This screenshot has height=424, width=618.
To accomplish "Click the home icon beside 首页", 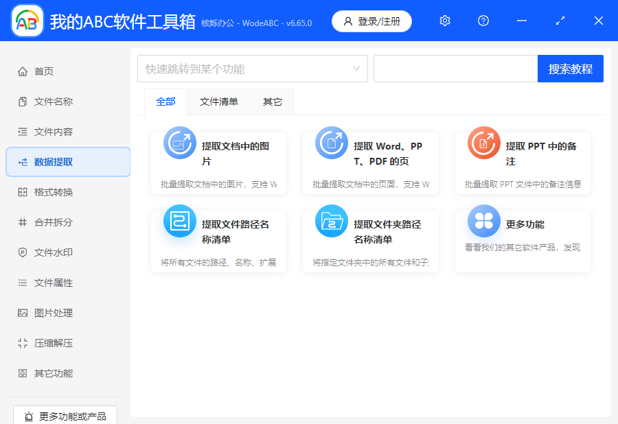I will [23, 71].
